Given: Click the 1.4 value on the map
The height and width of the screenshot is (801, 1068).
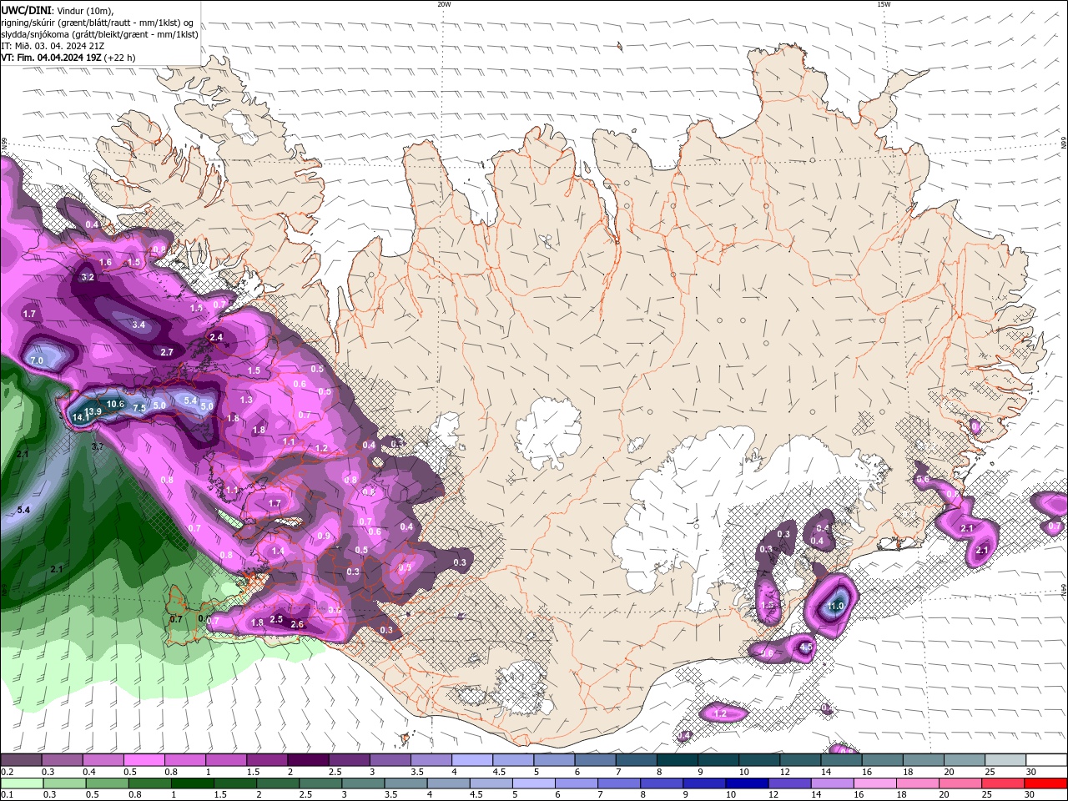Looking at the screenshot, I should point(278,551).
